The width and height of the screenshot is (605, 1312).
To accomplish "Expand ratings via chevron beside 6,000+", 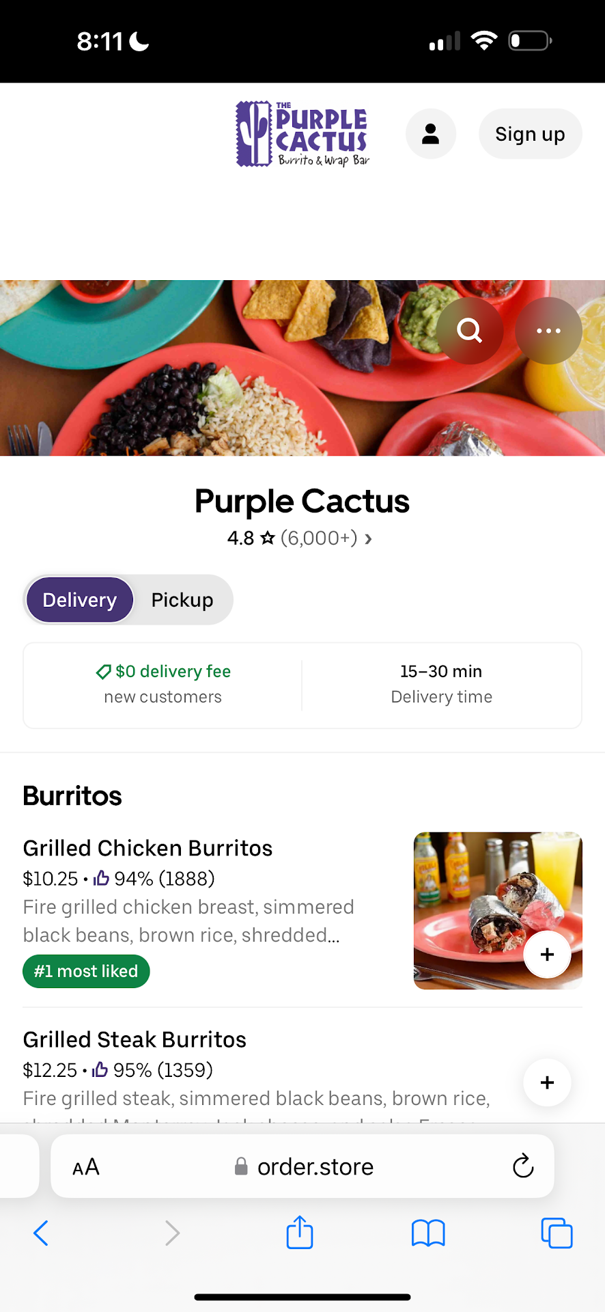I will [369, 539].
